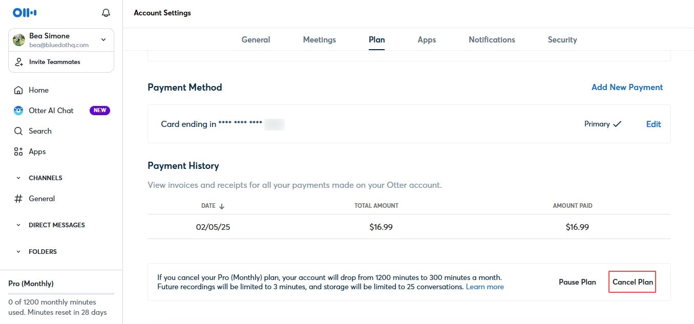The height and width of the screenshot is (324, 694).
Task: Click the Learn more link
Action: coord(485,287)
